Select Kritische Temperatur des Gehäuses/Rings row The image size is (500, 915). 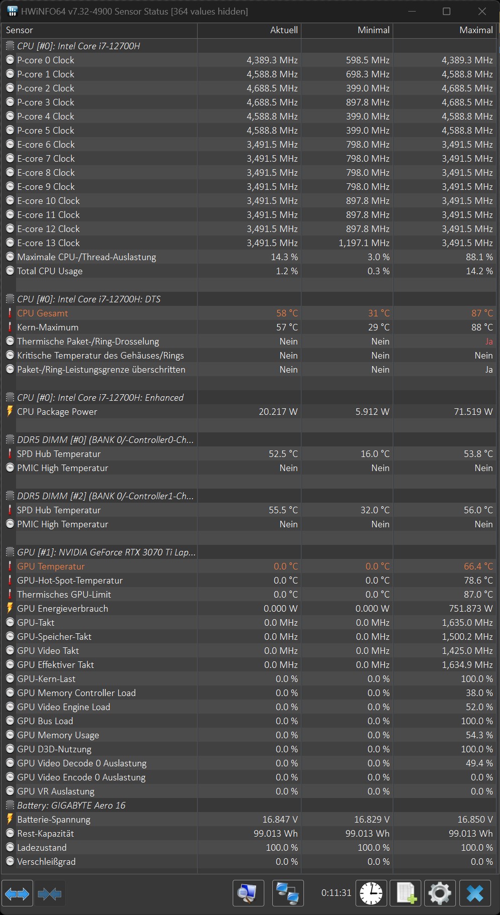(249, 355)
